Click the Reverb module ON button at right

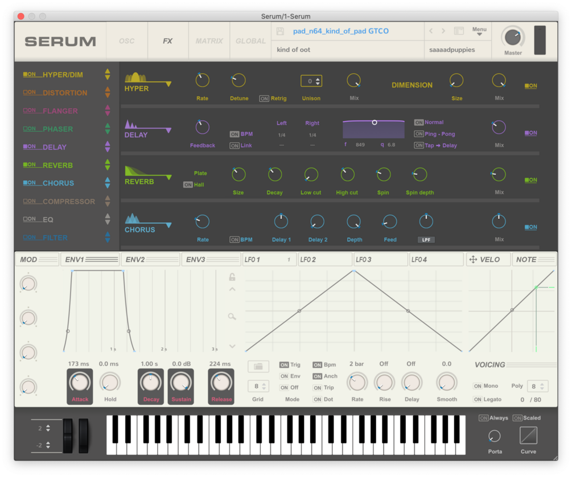click(531, 180)
